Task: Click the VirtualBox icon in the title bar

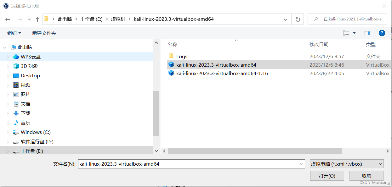Action: 6,6
